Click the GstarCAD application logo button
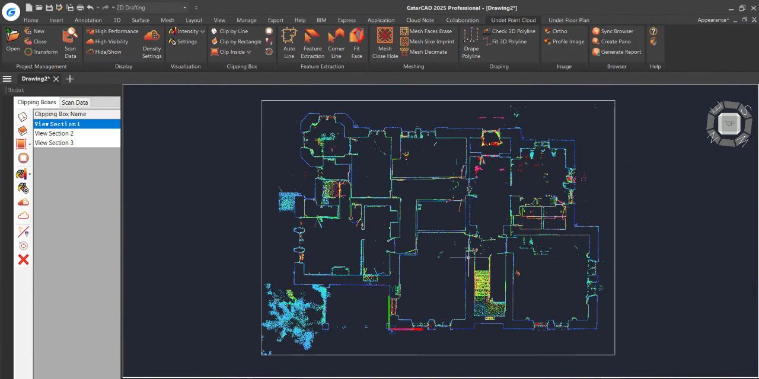This screenshot has height=379, width=759. tap(11, 12)
